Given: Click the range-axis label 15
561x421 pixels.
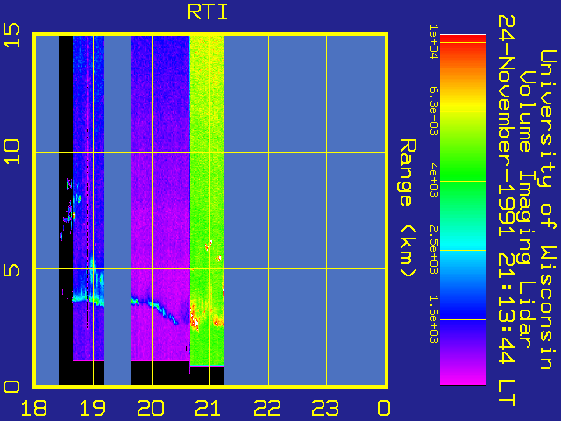Looking at the screenshot, I should point(11,35).
